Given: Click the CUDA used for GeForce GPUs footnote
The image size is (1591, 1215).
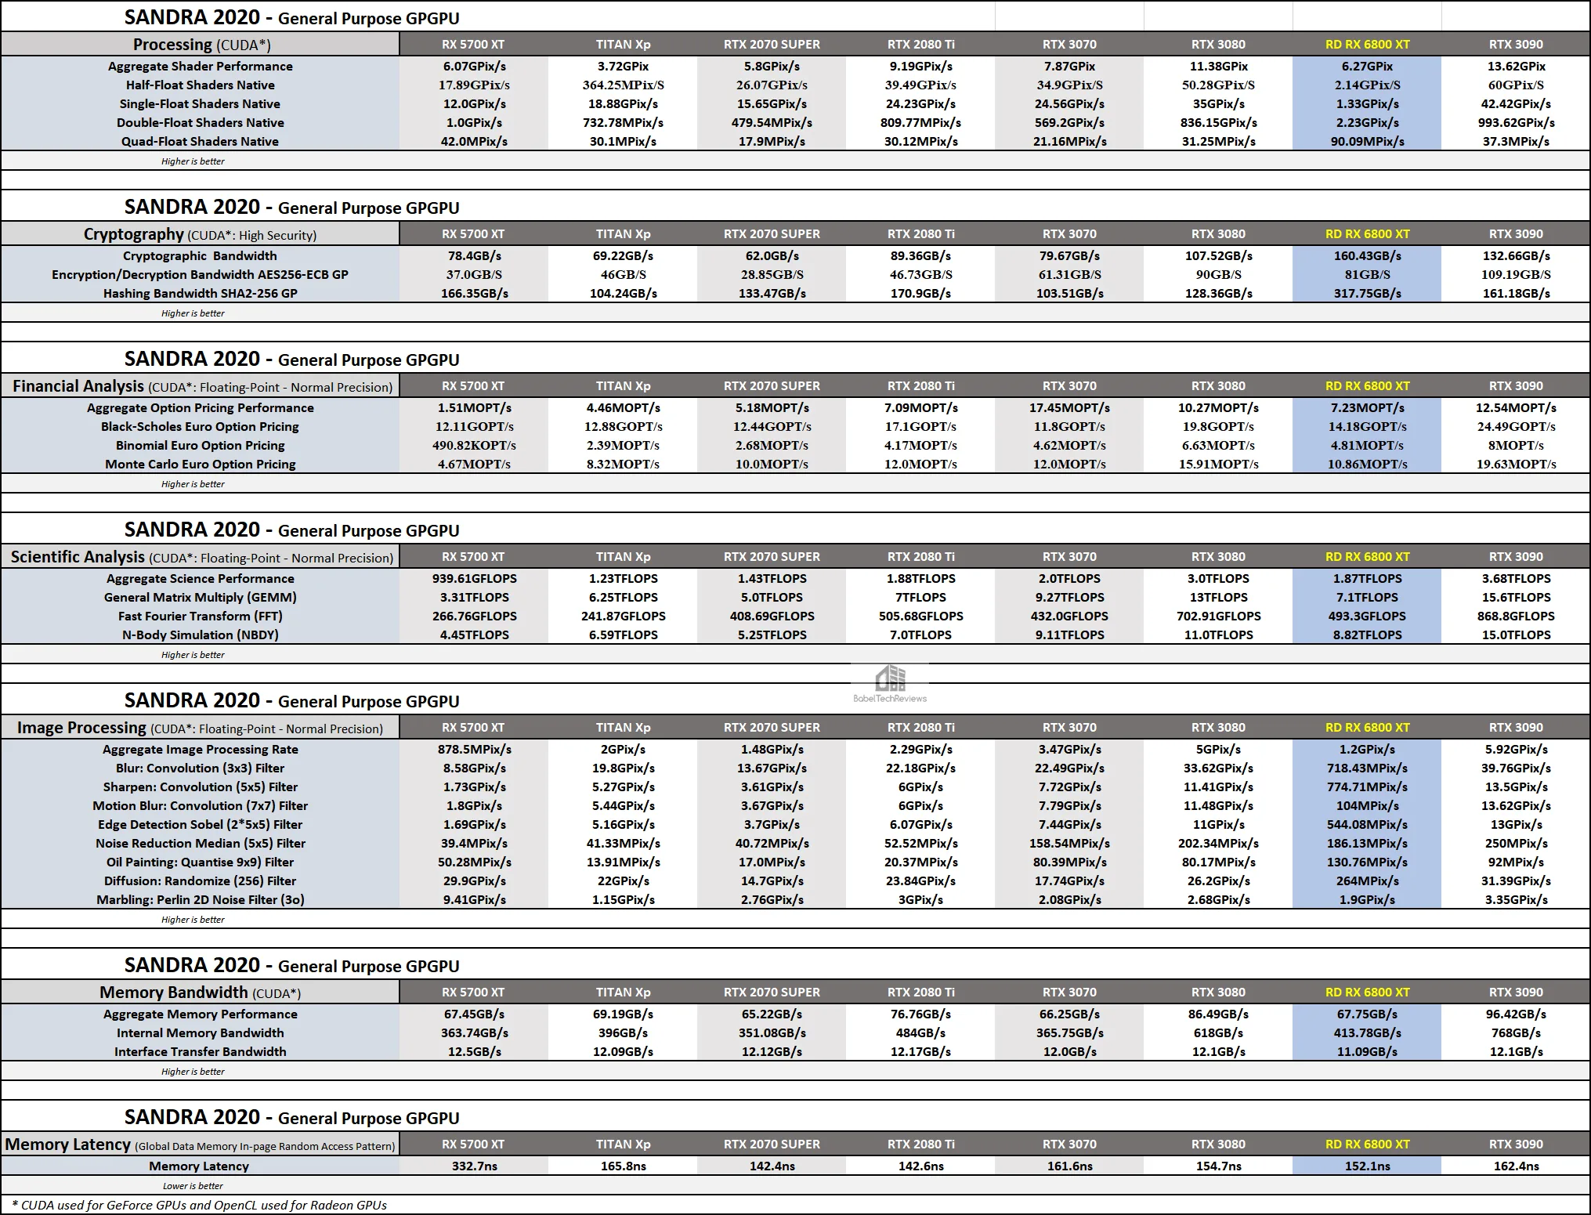Looking at the screenshot, I should coord(200,1205).
